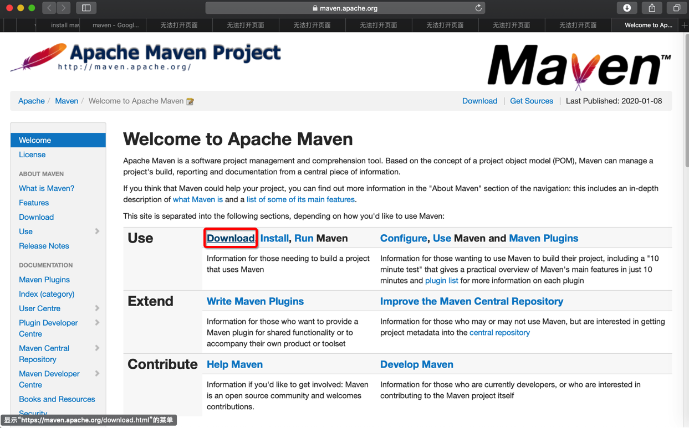Open Improve the Maven Central Repository
Viewport: 689px width, 428px height.
pos(472,301)
